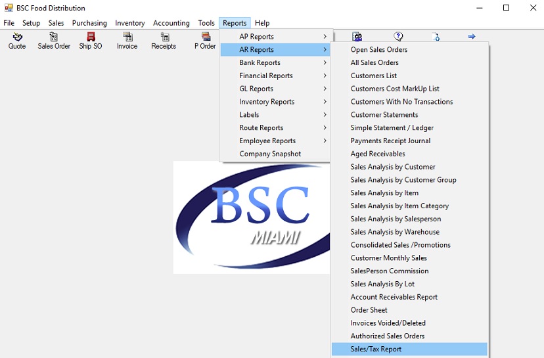
Task: Close the BSC Food Distribution window
Action: pos(533,8)
